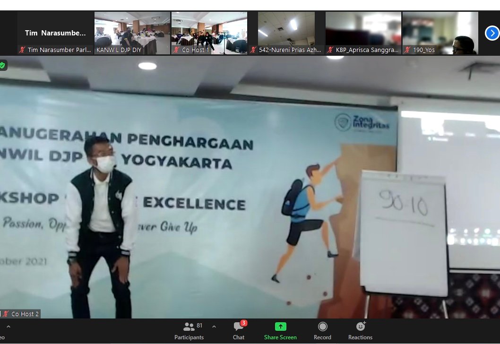Click the Co Host 2 name label

tap(25, 314)
